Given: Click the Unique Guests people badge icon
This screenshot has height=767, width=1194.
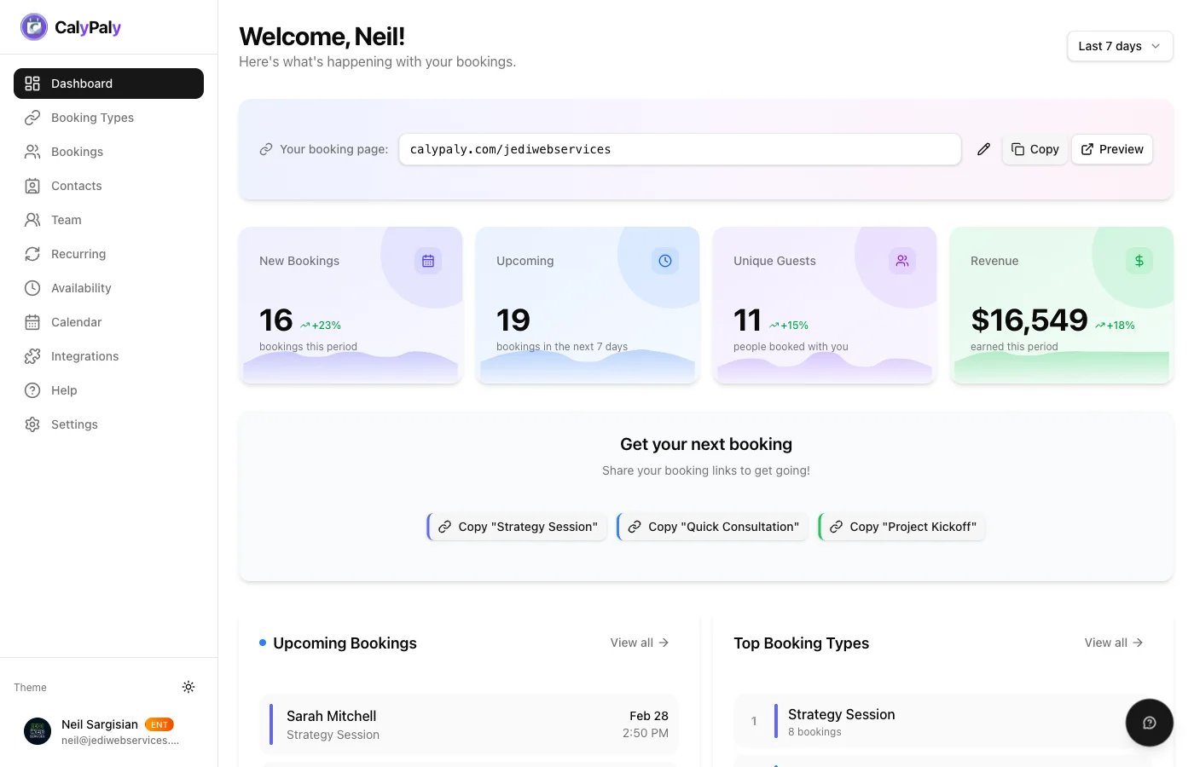Looking at the screenshot, I should (902, 261).
